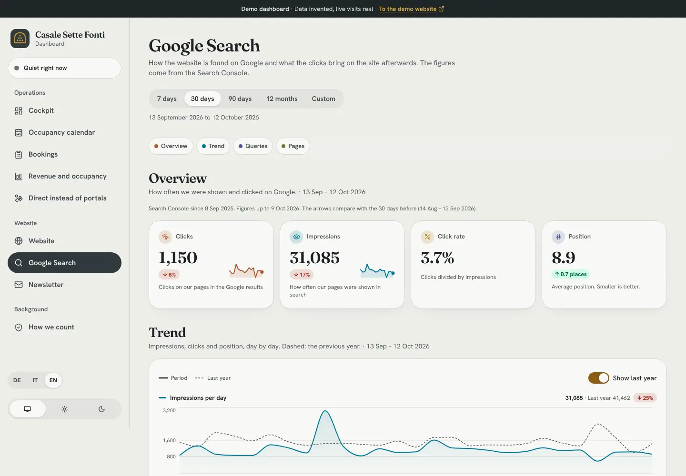Switch to light theme sun icon

click(64, 409)
